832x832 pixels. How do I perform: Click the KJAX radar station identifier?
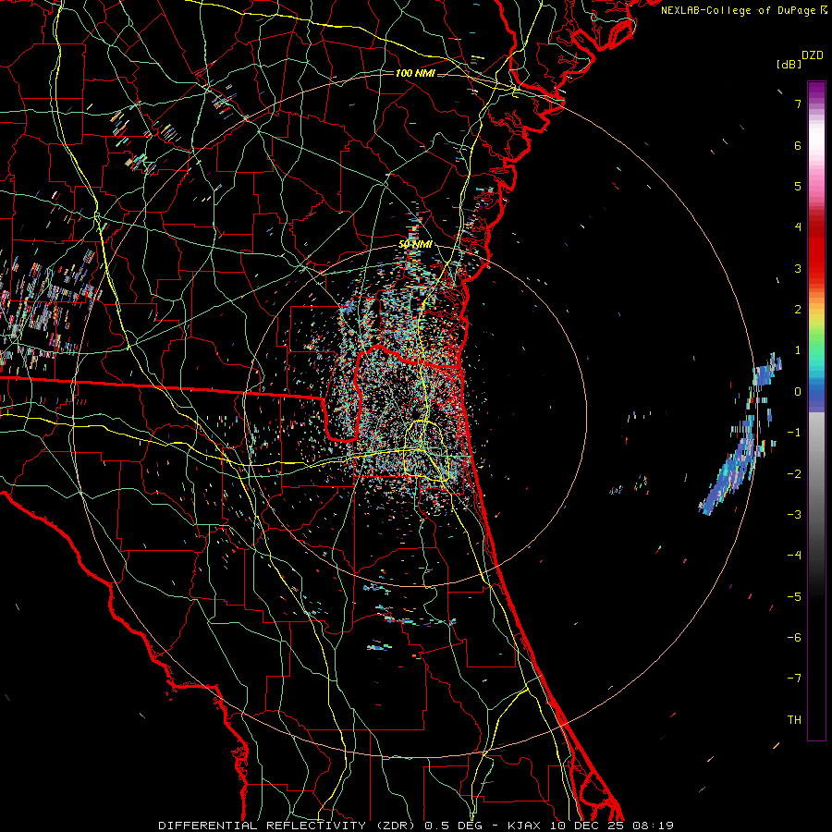coord(524,826)
